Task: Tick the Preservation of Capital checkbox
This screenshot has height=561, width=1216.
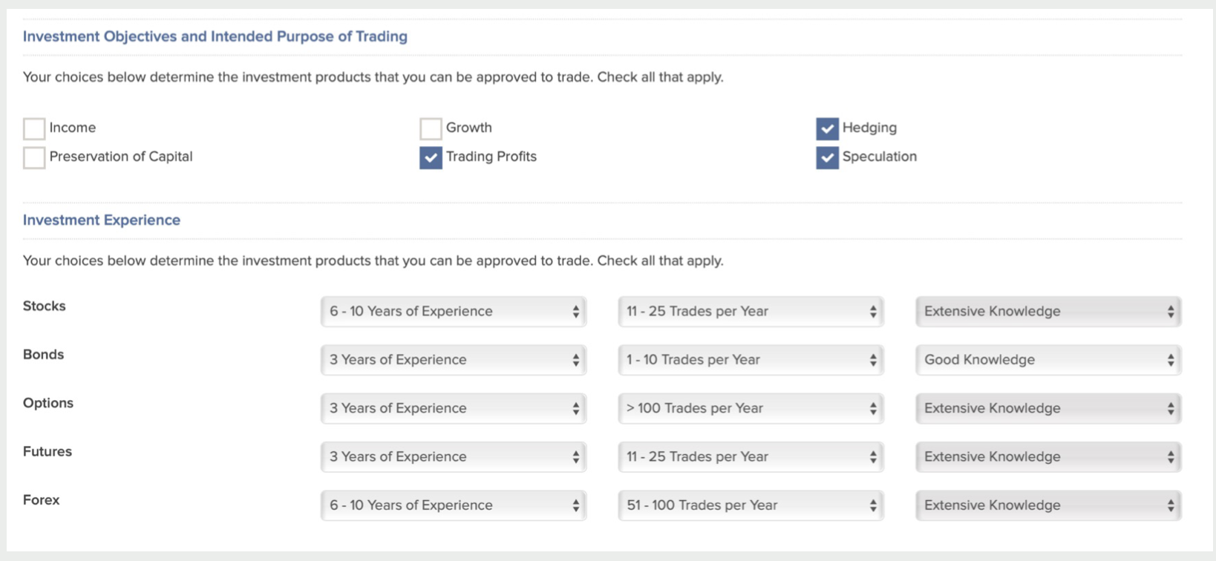Action: point(34,157)
